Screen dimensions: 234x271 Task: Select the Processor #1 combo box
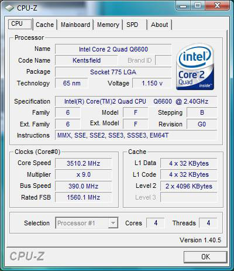pos(87,223)
